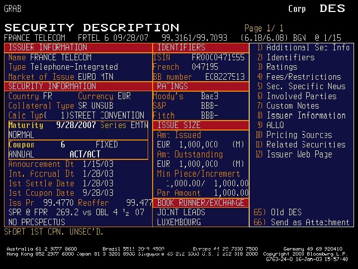Select Issuer Information in the right menu
358x269 pixels.
[x=301, y=116]
